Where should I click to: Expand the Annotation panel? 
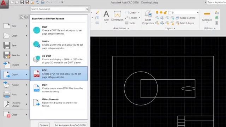point(121,28)
